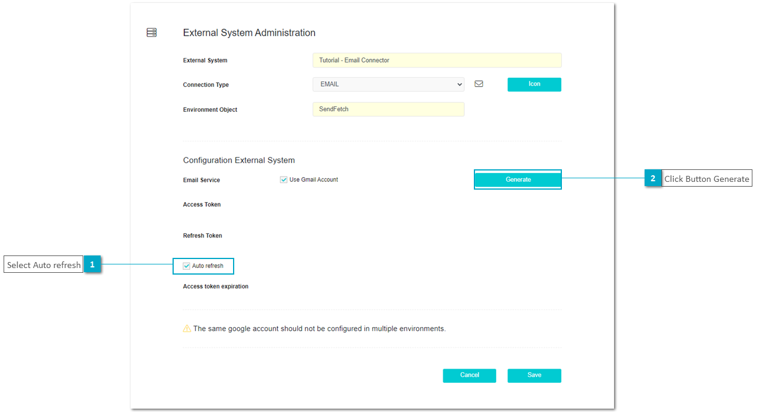
Task: Cancel the external system changes
Action: [470, 375]
